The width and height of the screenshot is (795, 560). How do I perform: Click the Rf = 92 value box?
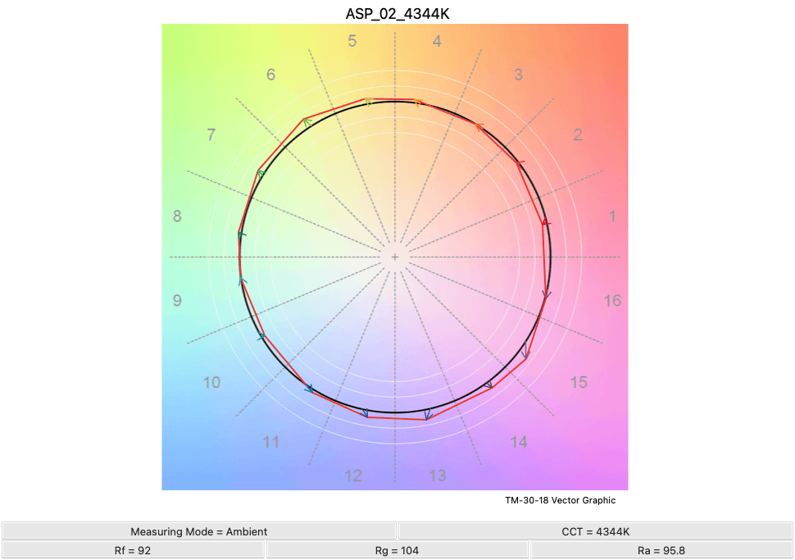pyautogui.click(x=133, y=550)
